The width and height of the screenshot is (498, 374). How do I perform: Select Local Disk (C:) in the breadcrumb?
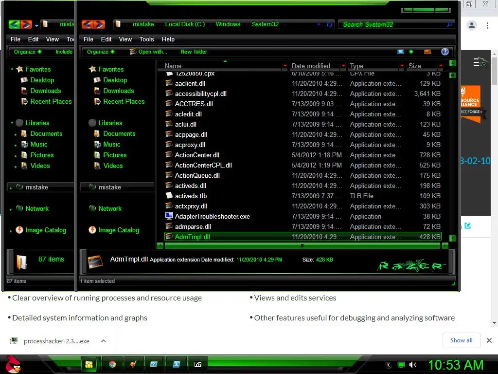click(185, 24)
